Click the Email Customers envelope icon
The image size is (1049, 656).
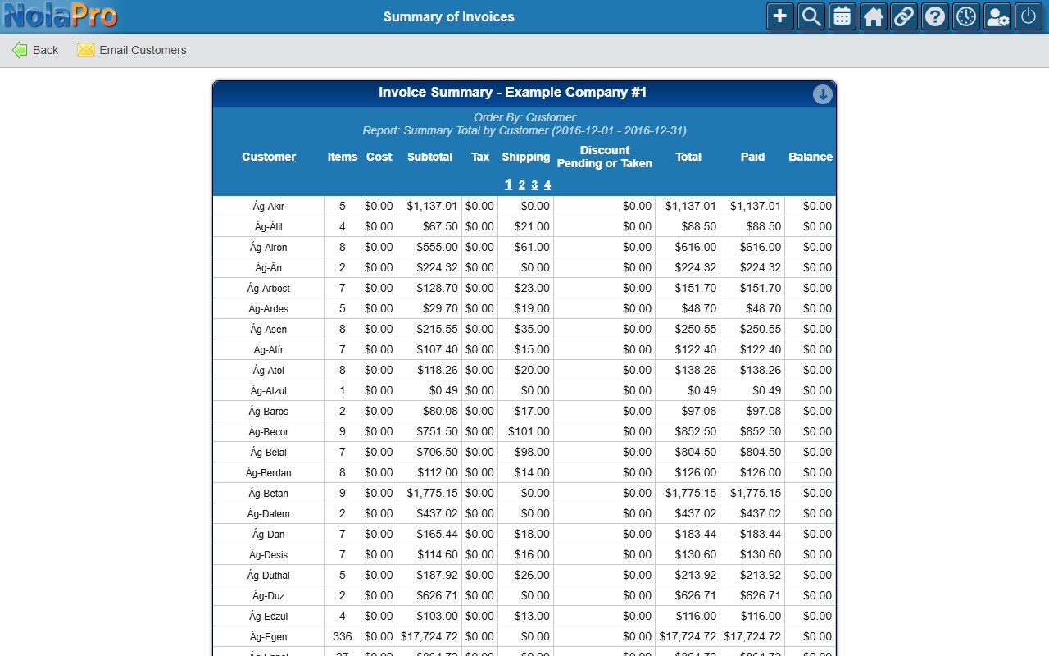(86, 50)
